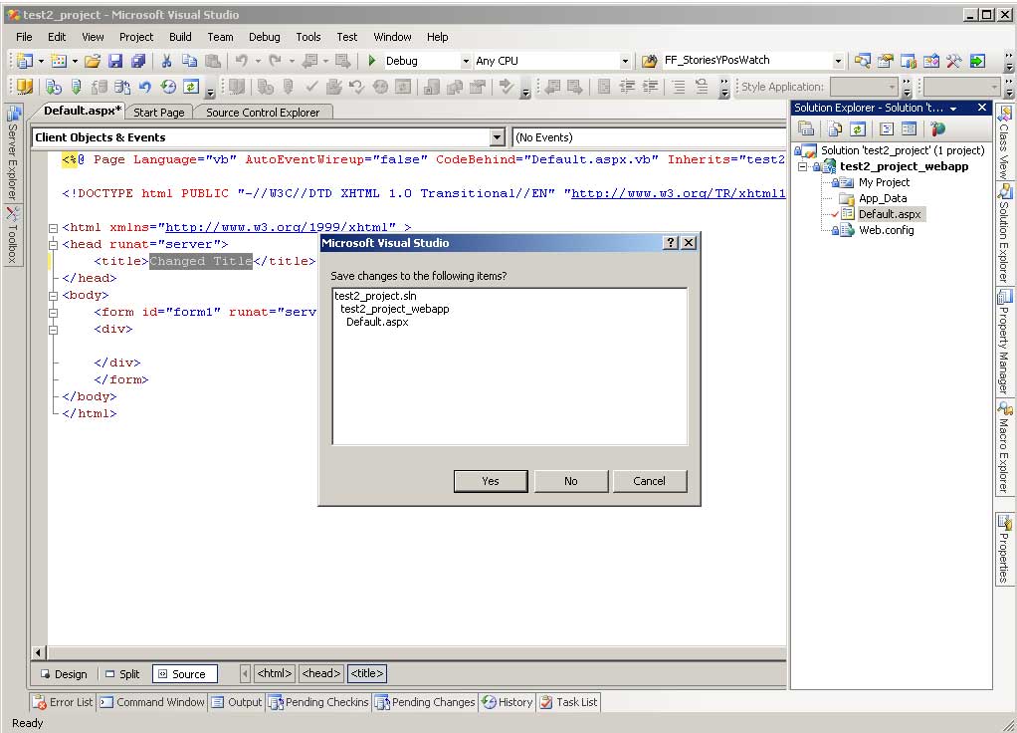This screenshot has height=733, width=1017.
Task: Select test2_project.sln in the dialog list
Action: 375,296
